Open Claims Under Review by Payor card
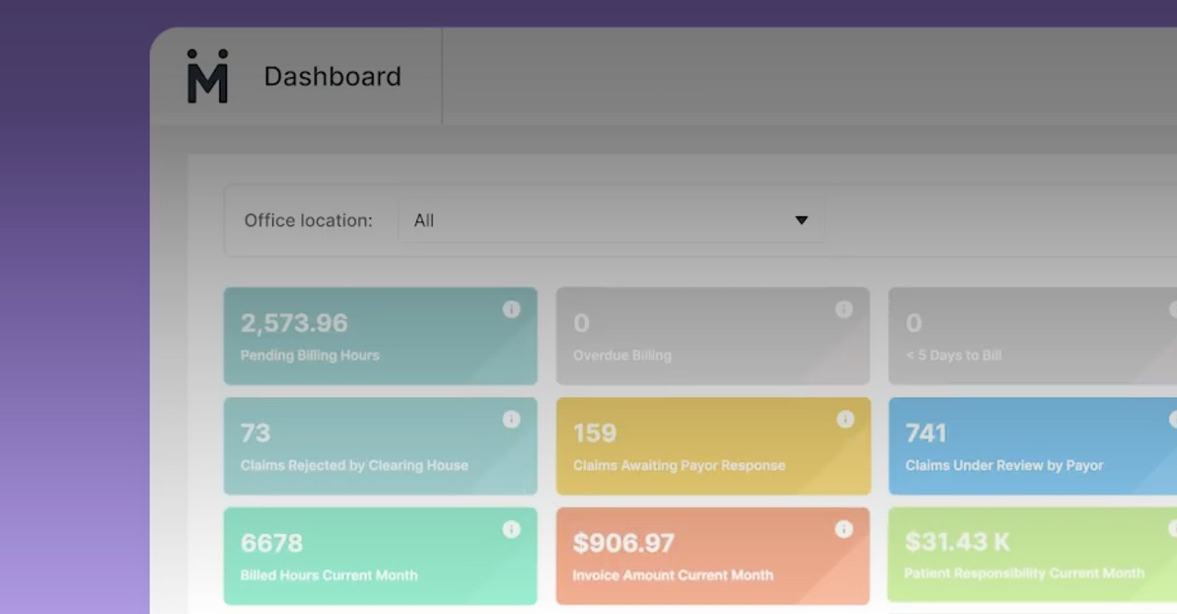The height and width of the screenshot is (614, 1177). [x=1033, y=446]
